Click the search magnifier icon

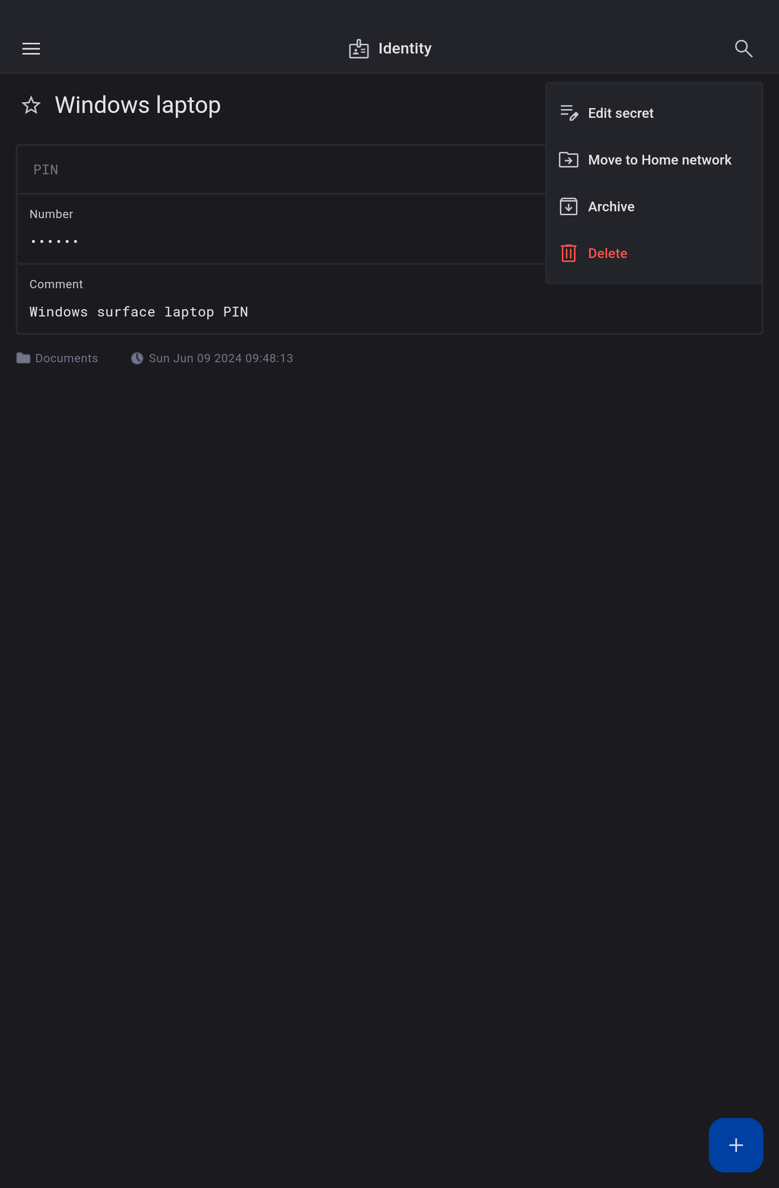click(743, 48)
